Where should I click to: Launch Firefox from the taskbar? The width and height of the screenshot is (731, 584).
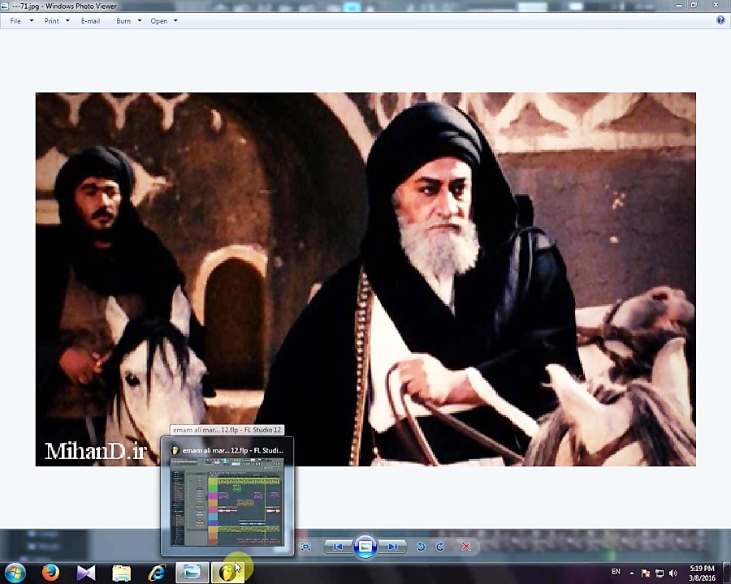click(x=50, y=573)
